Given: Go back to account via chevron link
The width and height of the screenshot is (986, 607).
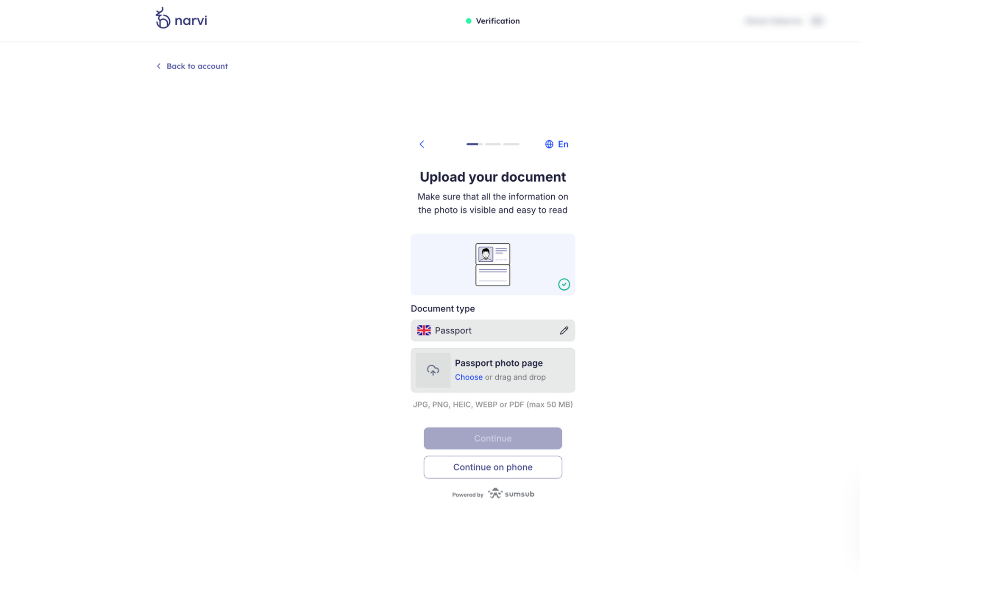Looking at the screenshot, I should [192, 66].
